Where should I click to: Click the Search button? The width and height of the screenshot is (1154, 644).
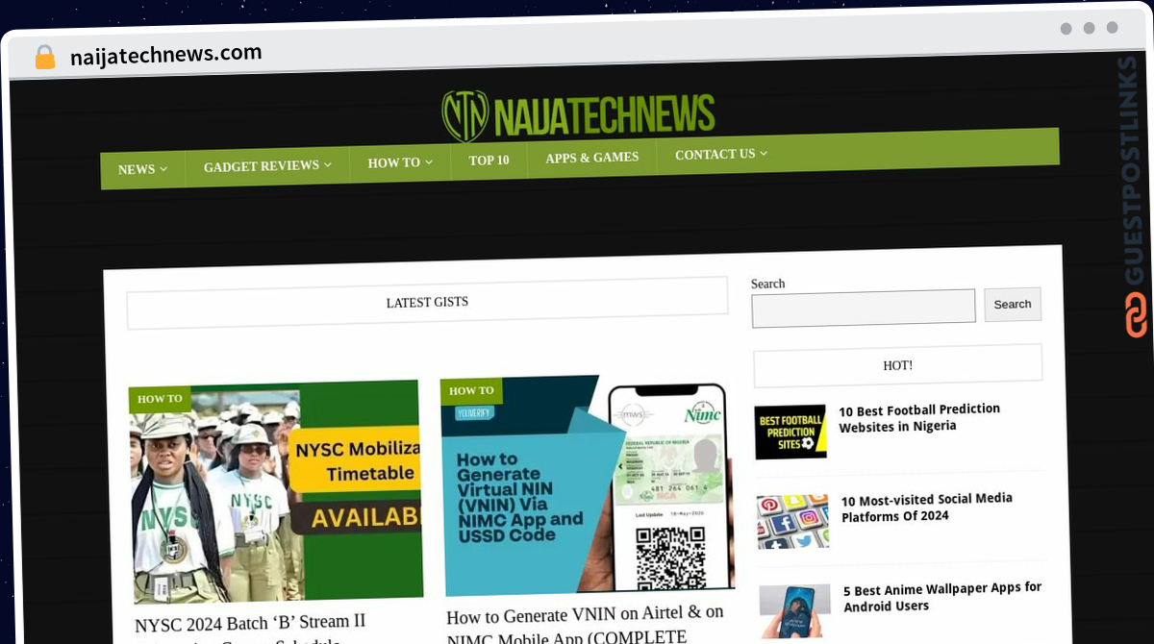point(1013,304)
